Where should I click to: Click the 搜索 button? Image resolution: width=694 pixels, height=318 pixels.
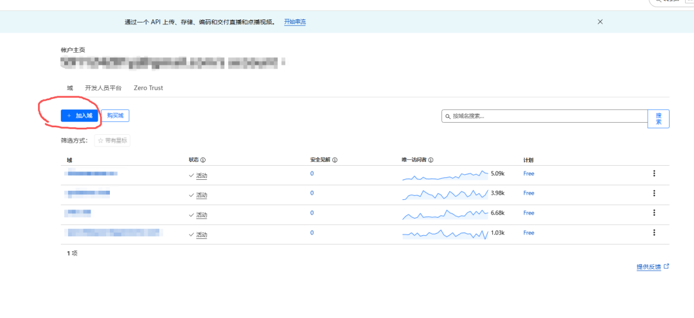658,119
